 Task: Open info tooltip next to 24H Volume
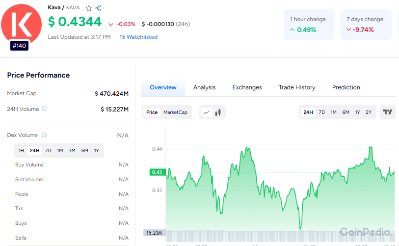click(x=44, y=109)
